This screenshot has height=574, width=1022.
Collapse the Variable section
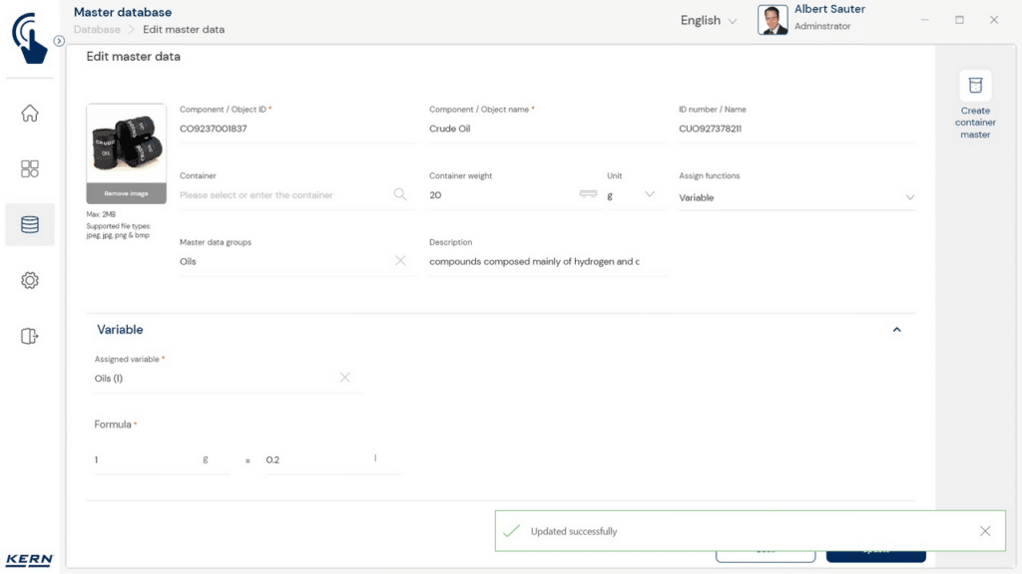click(896, 330)
